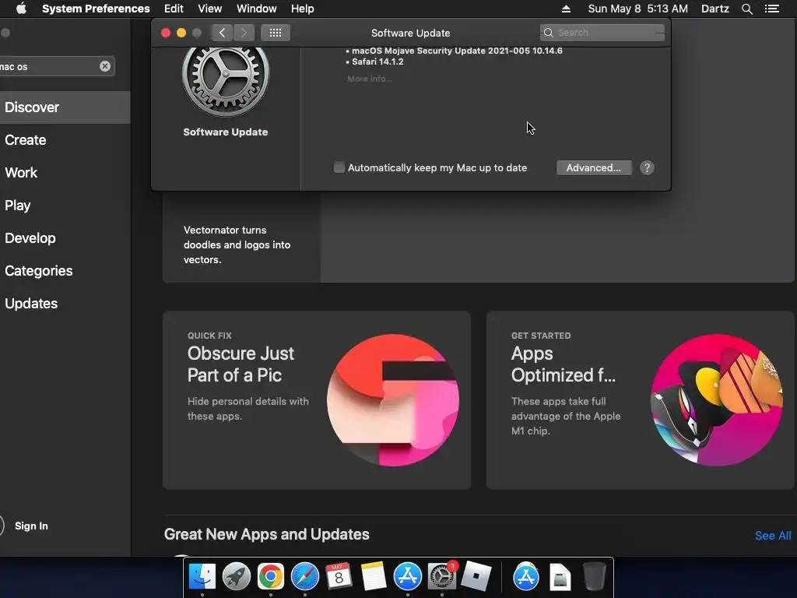This screenshot has height=598, width=797.
Task: Click the Safari 14.1.2 update line
Action: (377, 62)
